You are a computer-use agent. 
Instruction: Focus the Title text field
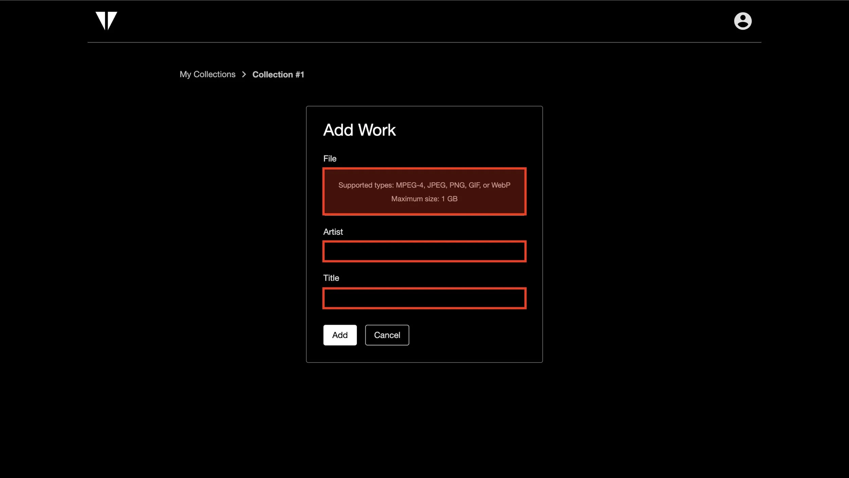point(424,298)
